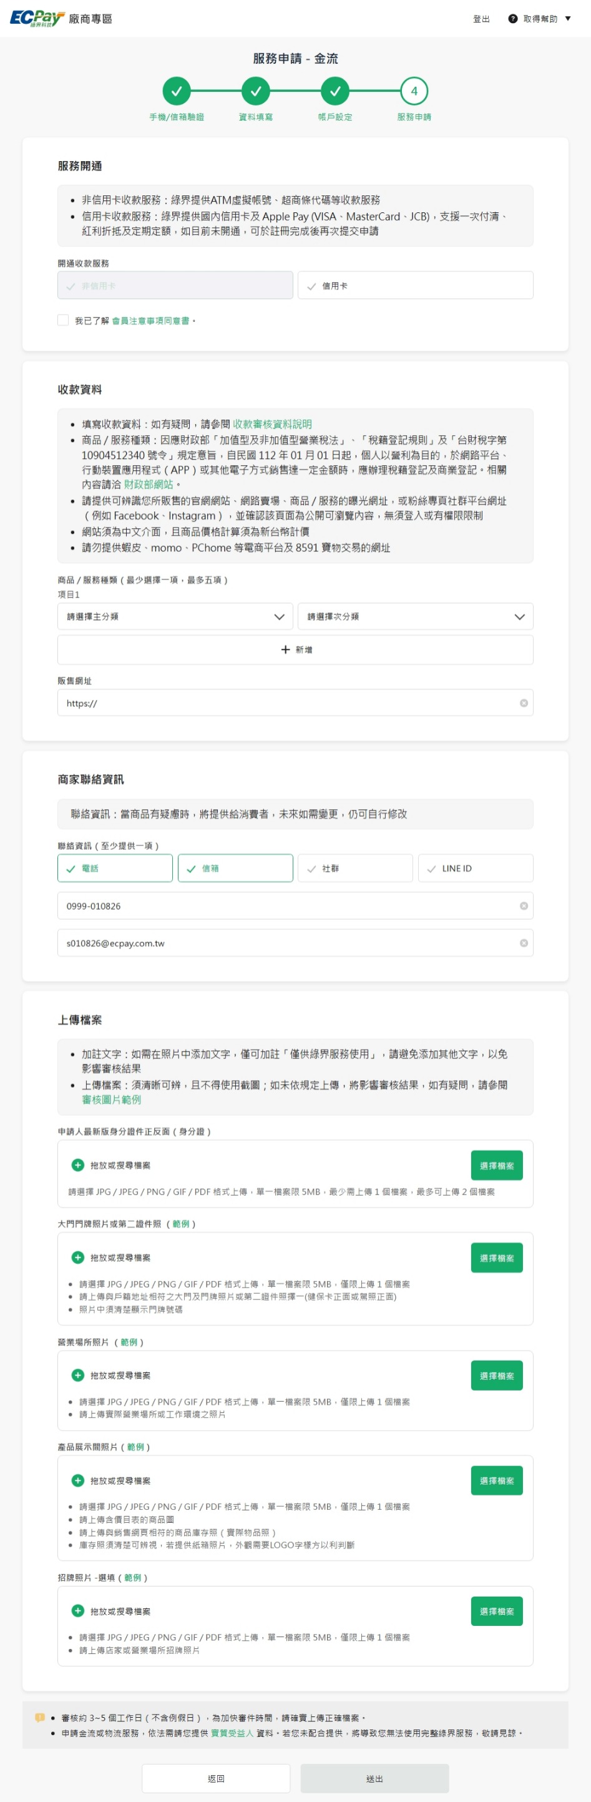Screen dimensions: 591x1802
Task: Clear the phone number 0999-010826 field
Action: 524,906
